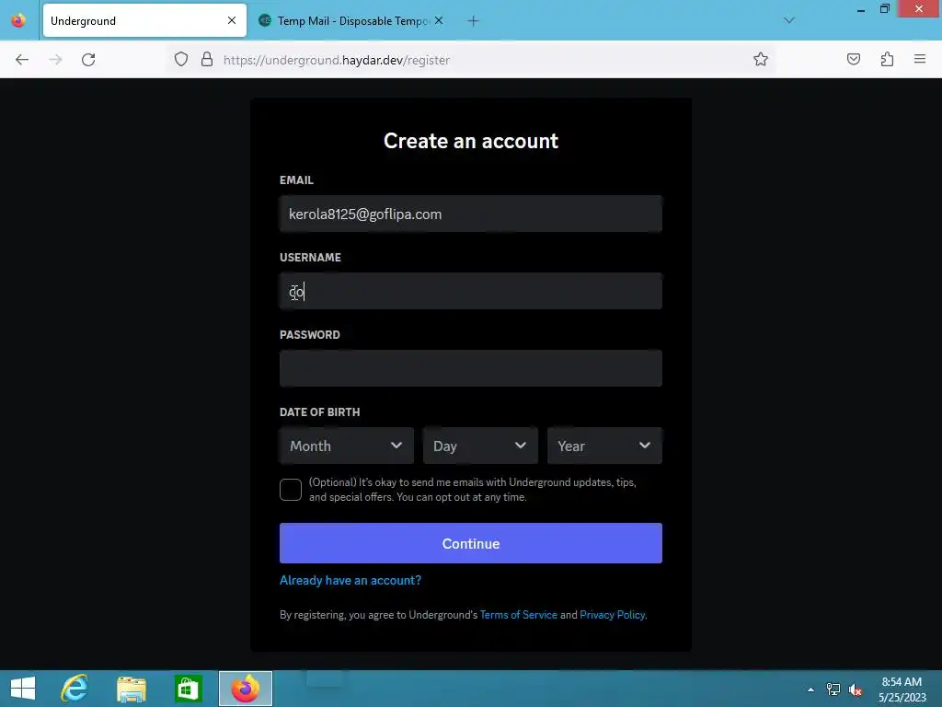Show hidden system tray icons
The height and width of the screenshot is (707, 942).
click(810, 690)
